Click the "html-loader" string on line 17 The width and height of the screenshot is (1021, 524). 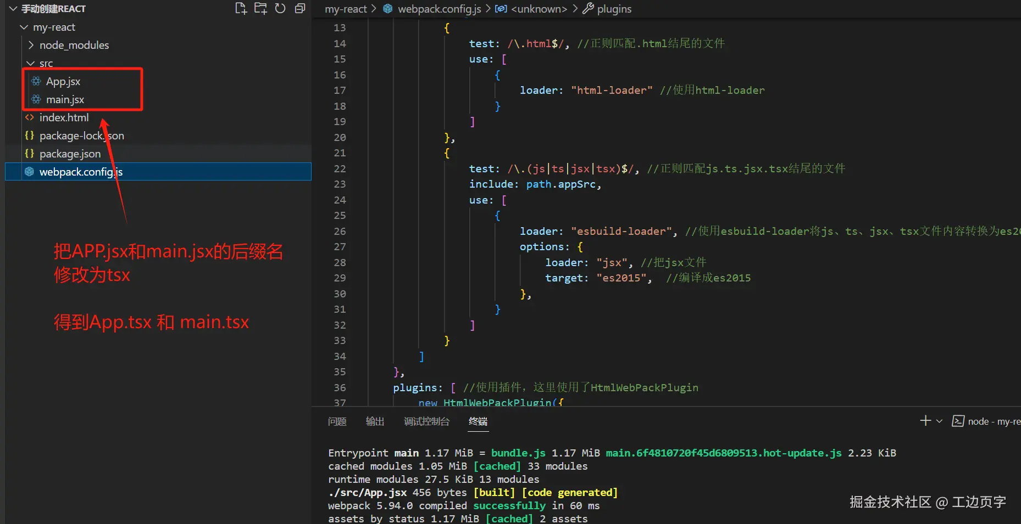coord(612,90)
